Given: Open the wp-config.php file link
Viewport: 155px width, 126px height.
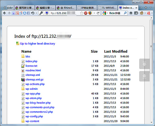Looking at the screenshot, I should pos(34,116).
